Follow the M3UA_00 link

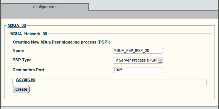coord(17,26)
